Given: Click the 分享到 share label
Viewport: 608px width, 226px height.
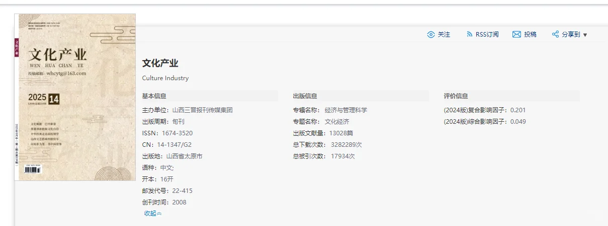Looking at the screenshot, I should 571,35.
